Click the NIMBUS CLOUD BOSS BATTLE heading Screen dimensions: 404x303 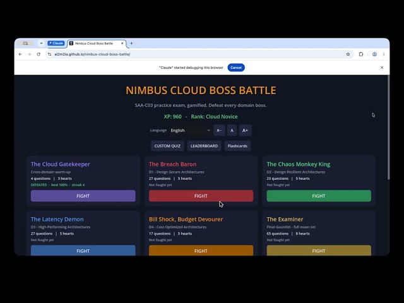[201, 90]
